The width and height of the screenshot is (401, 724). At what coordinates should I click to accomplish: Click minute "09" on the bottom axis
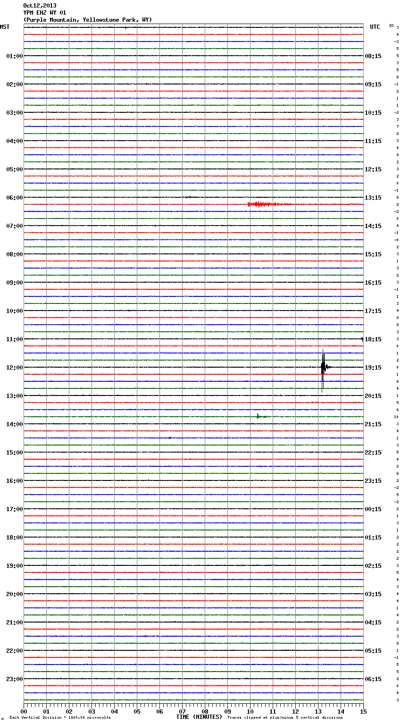(228, 711)
